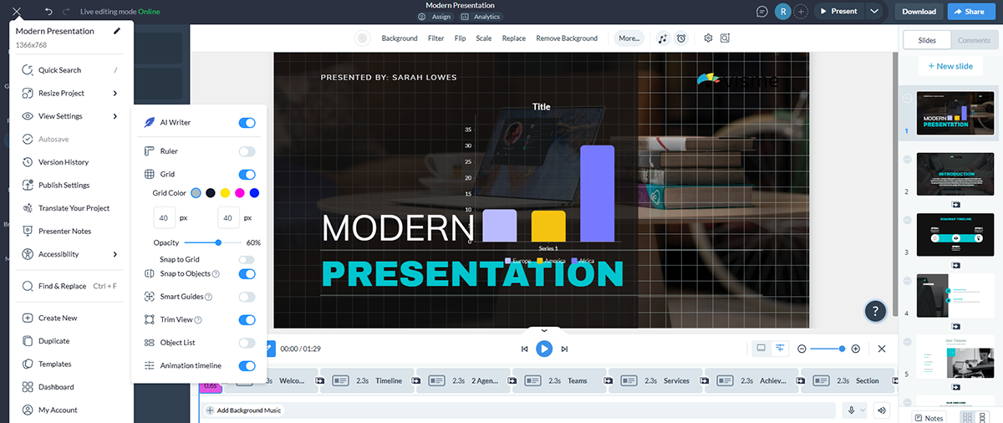
Task: Turn off Animation timeline toggle
Action: (x=247, y=365)
